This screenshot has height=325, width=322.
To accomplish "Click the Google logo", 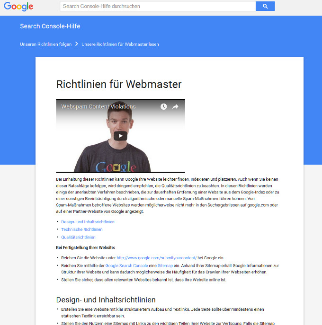I will pyautogui.click(x=18, y=6).
